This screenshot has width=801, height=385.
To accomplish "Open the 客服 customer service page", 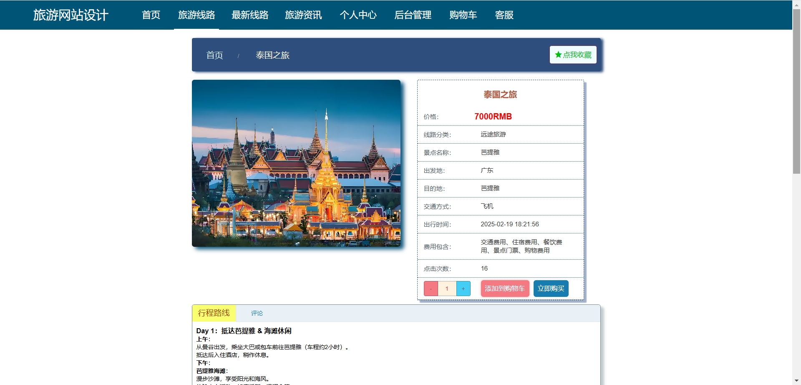I will click(x=504, y=15).
